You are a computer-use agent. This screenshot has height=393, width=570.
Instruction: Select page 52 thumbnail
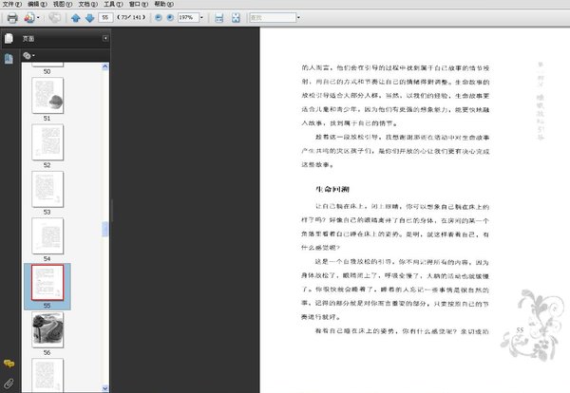[47, 142]
